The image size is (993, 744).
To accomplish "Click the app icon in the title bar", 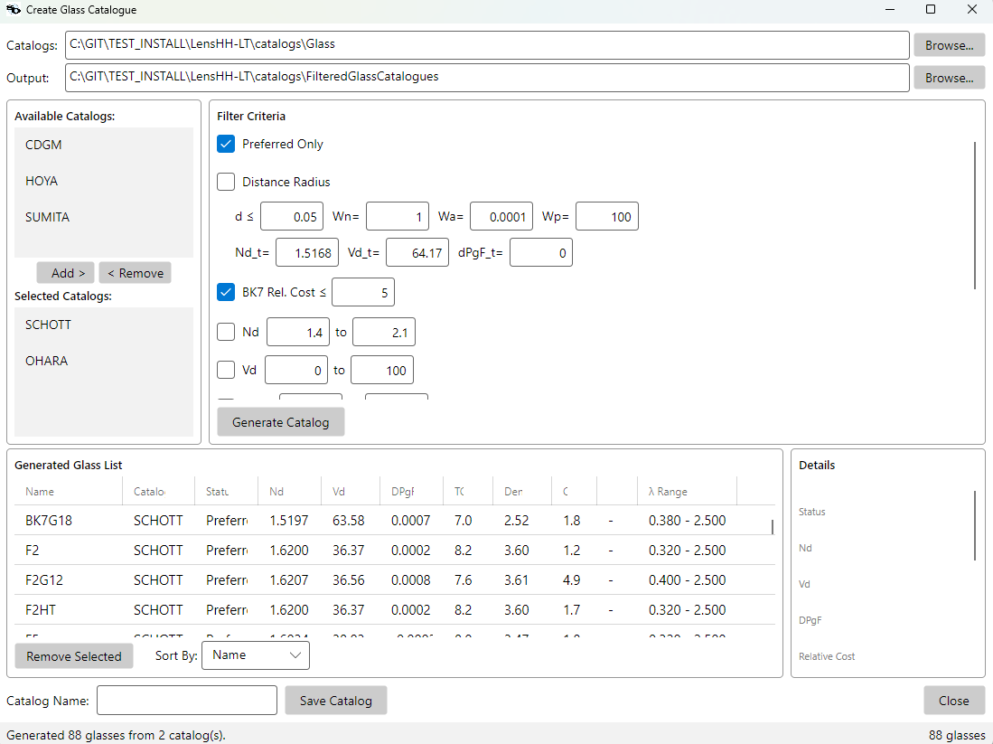I will pos(13,10).
